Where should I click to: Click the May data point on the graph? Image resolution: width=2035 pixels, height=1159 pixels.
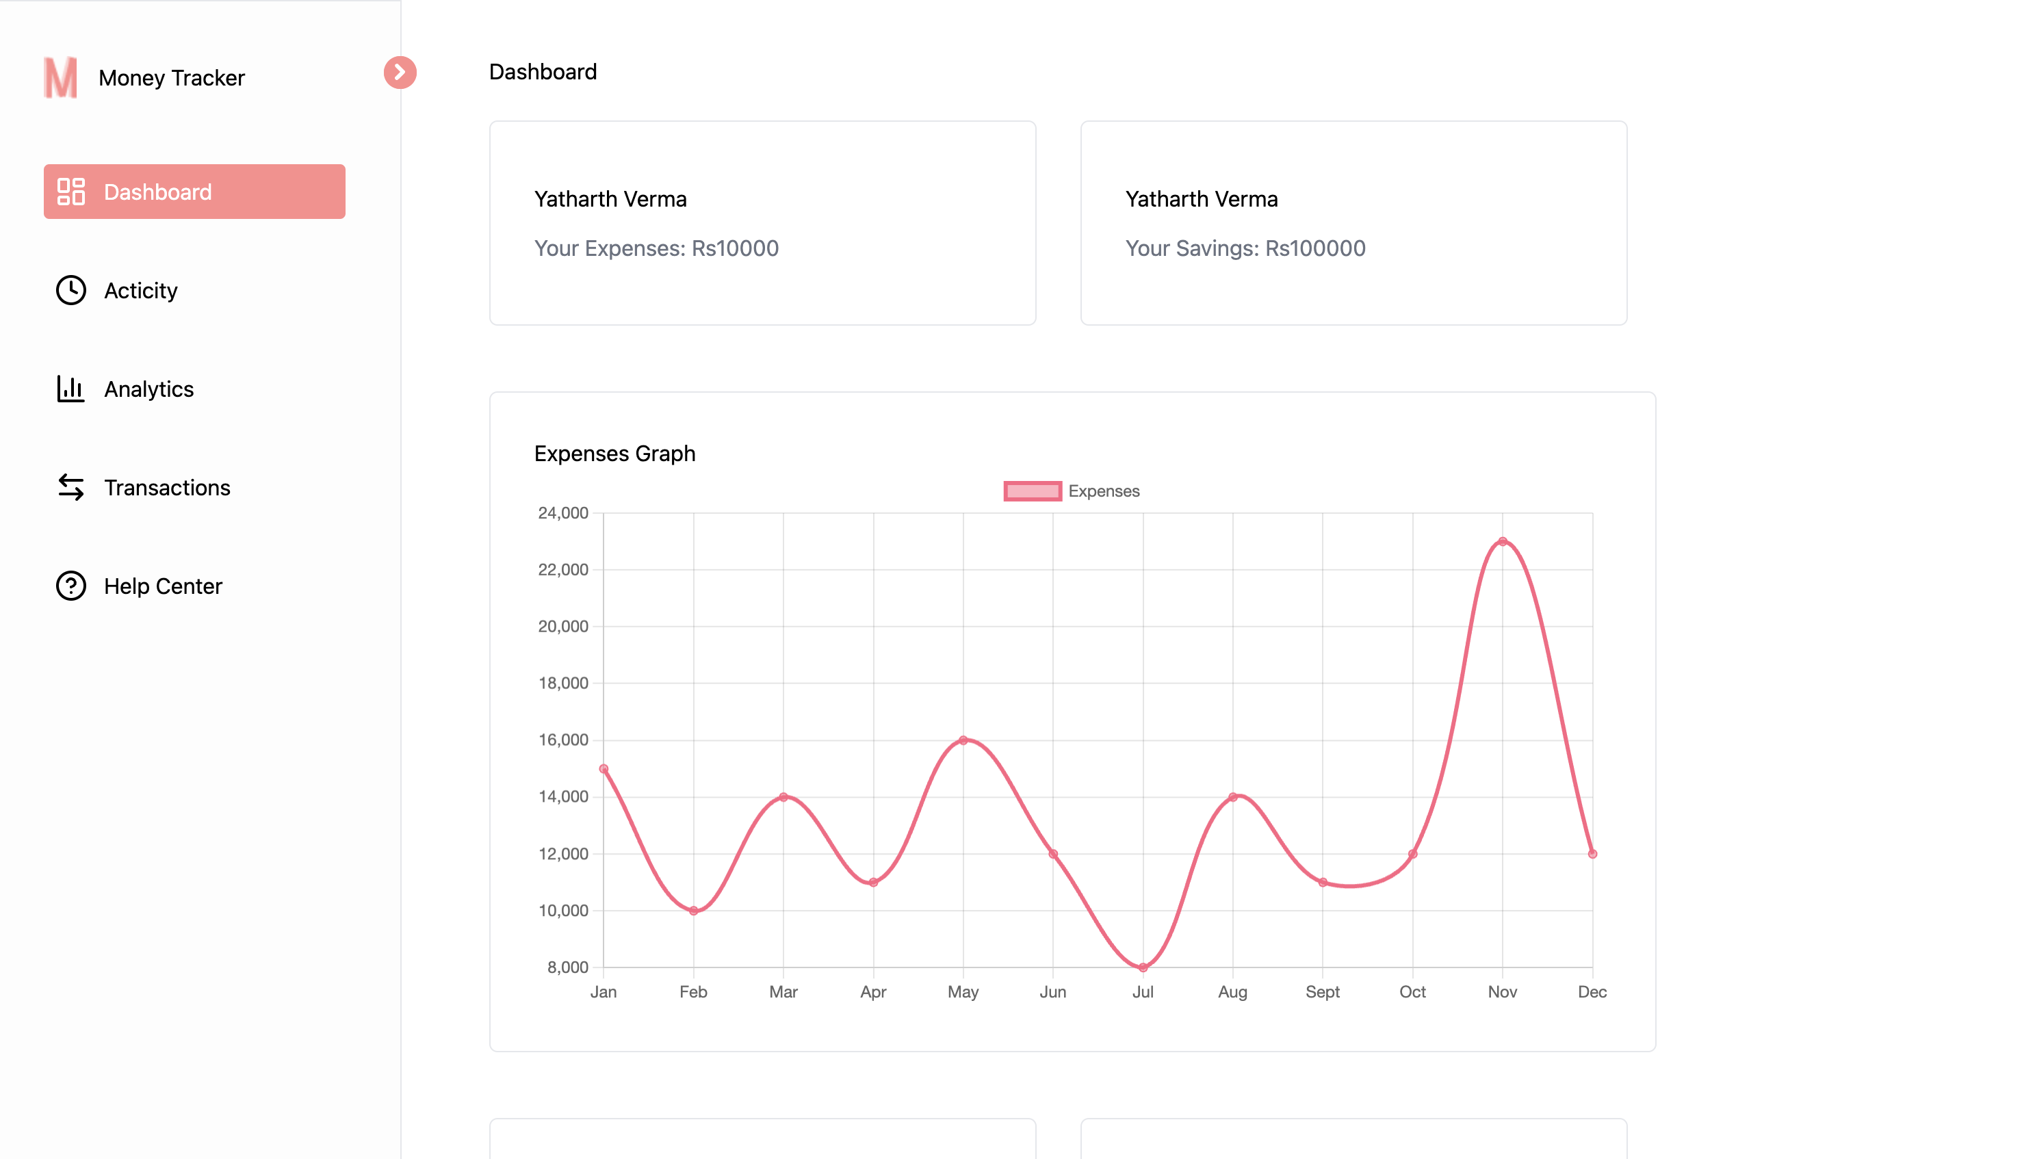pyautogui.click(x=963, y=740)
